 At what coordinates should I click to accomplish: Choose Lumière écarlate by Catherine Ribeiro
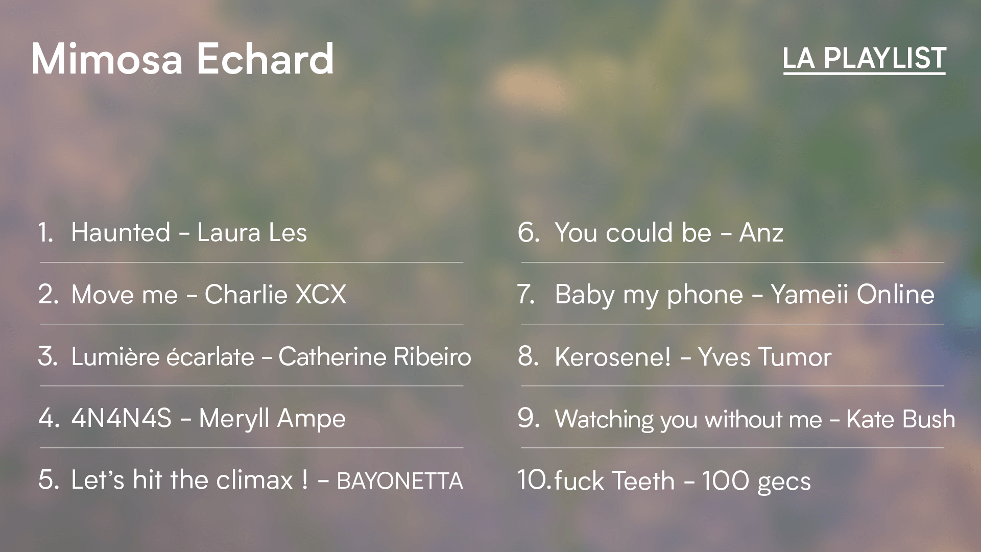click(271, 356)
